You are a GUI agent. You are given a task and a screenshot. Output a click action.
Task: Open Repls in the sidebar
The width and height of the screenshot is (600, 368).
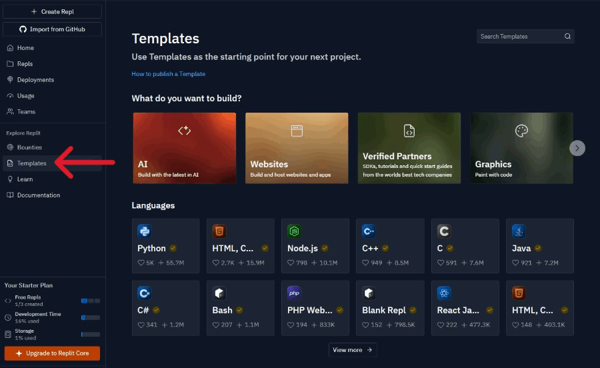click(53, 64)
